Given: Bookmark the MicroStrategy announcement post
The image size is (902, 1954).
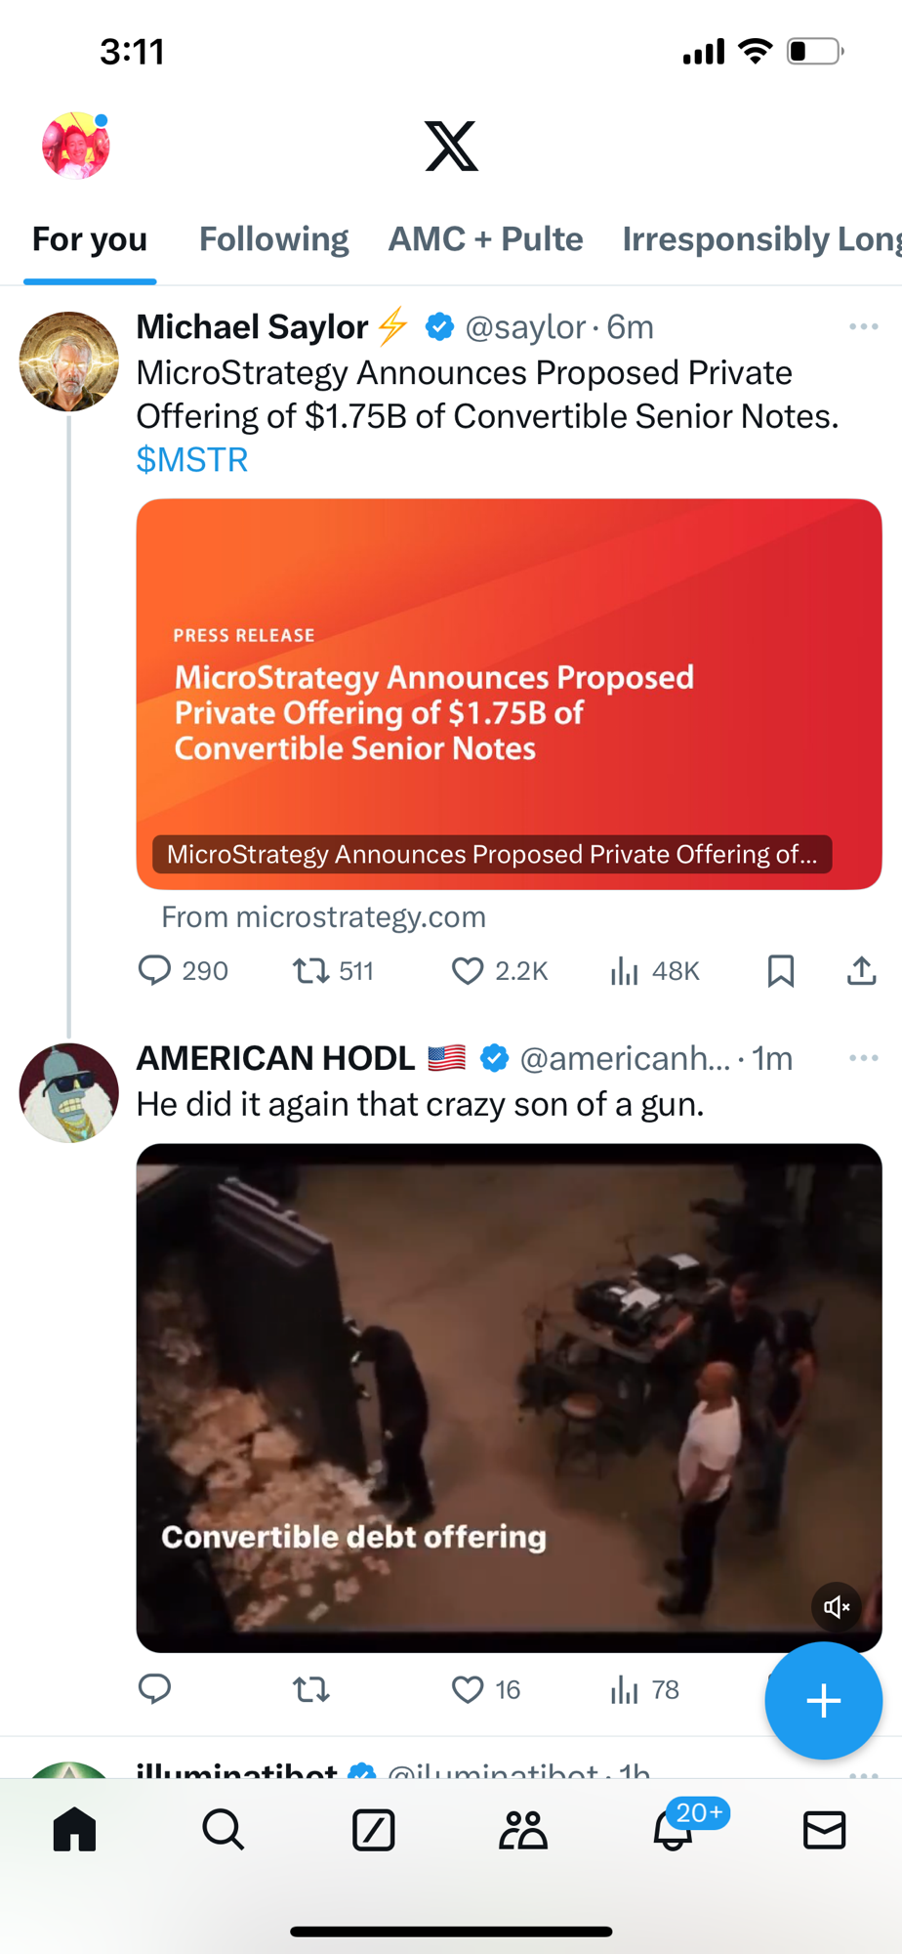Looking at the screenshot, I should pos(781,971).
